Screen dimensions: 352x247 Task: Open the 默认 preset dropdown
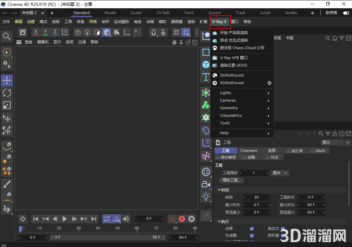(333, 142)
